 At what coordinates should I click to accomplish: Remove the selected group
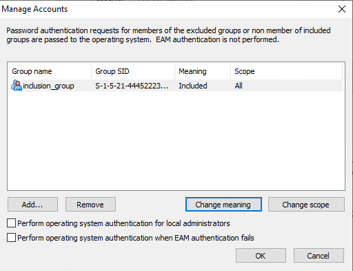90,205
